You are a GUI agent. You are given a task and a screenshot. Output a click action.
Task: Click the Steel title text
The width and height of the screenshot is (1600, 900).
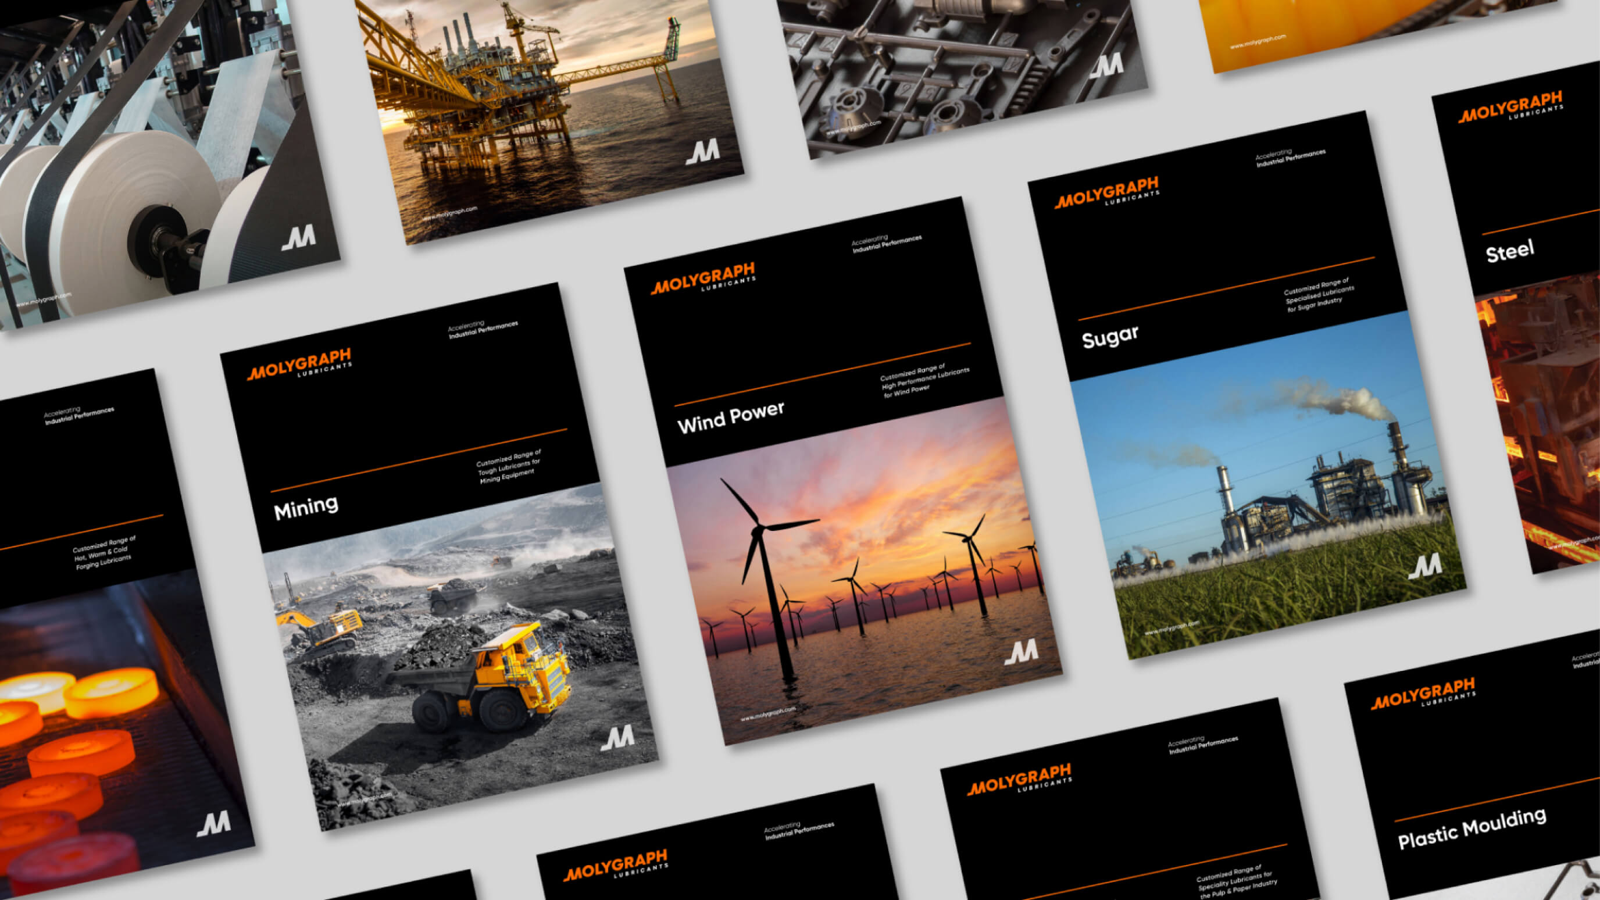pyautogui.click(x=1509, y=252)
